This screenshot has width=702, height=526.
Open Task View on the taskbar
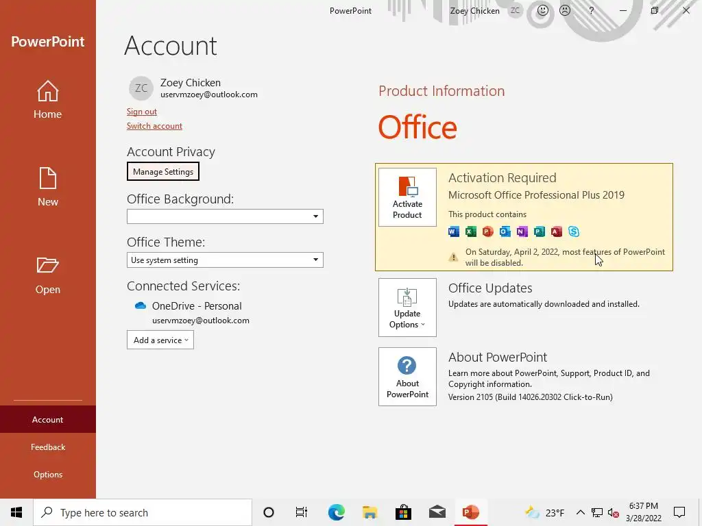click(x=302, y=512)
